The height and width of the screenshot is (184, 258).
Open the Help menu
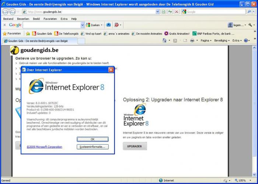(74, 19)
